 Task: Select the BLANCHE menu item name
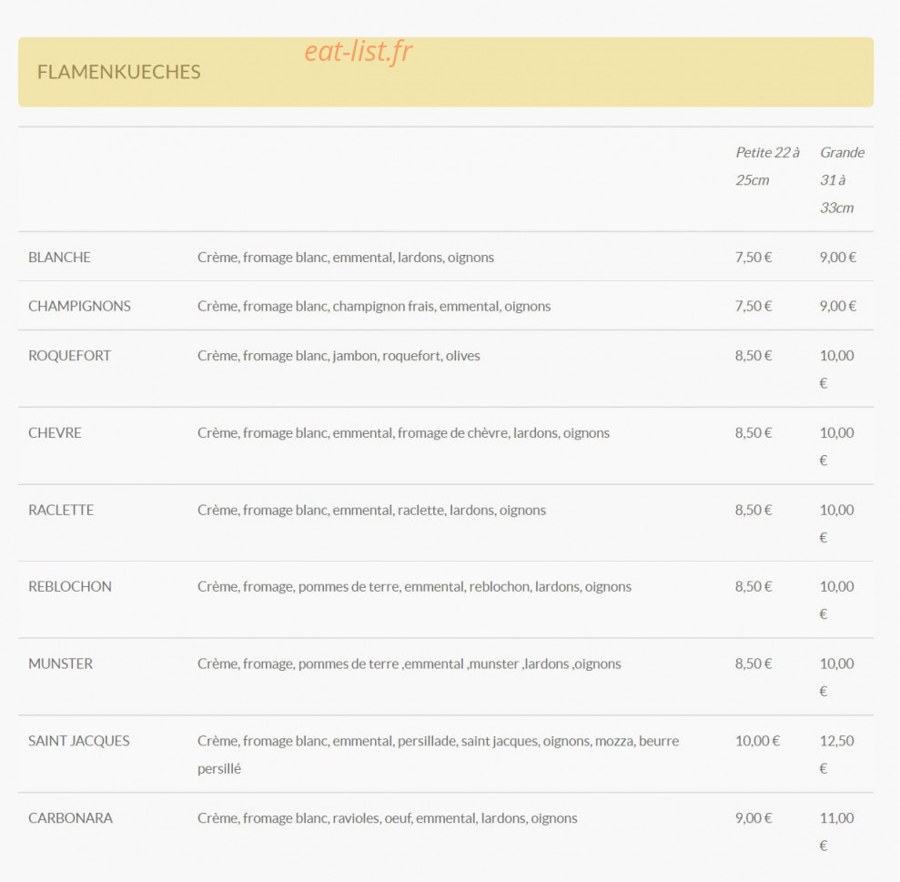(x=59, y=258)
